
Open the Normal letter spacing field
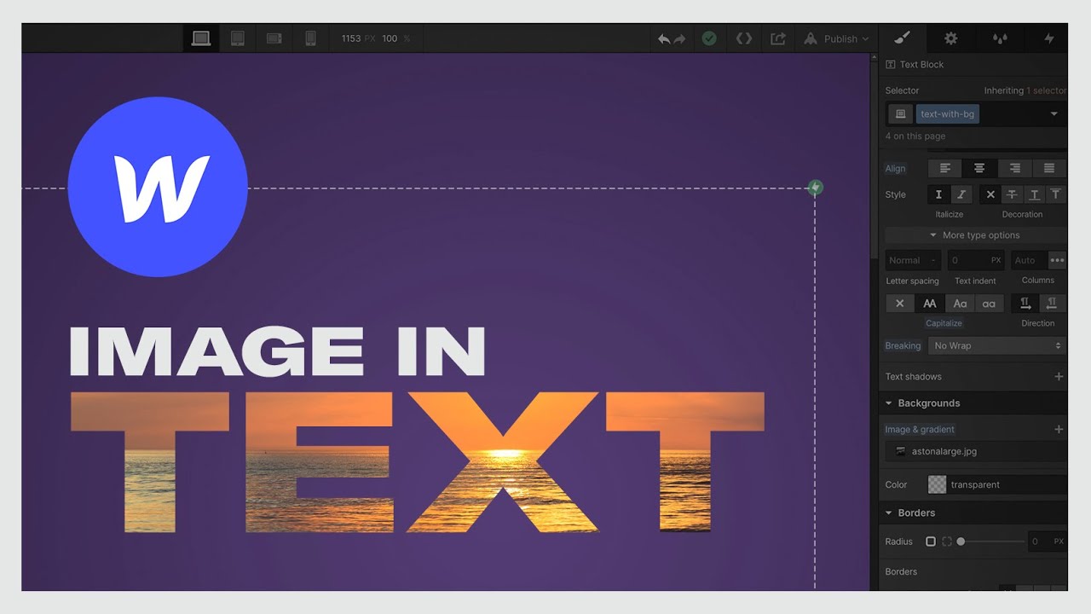tap(913, 260)
